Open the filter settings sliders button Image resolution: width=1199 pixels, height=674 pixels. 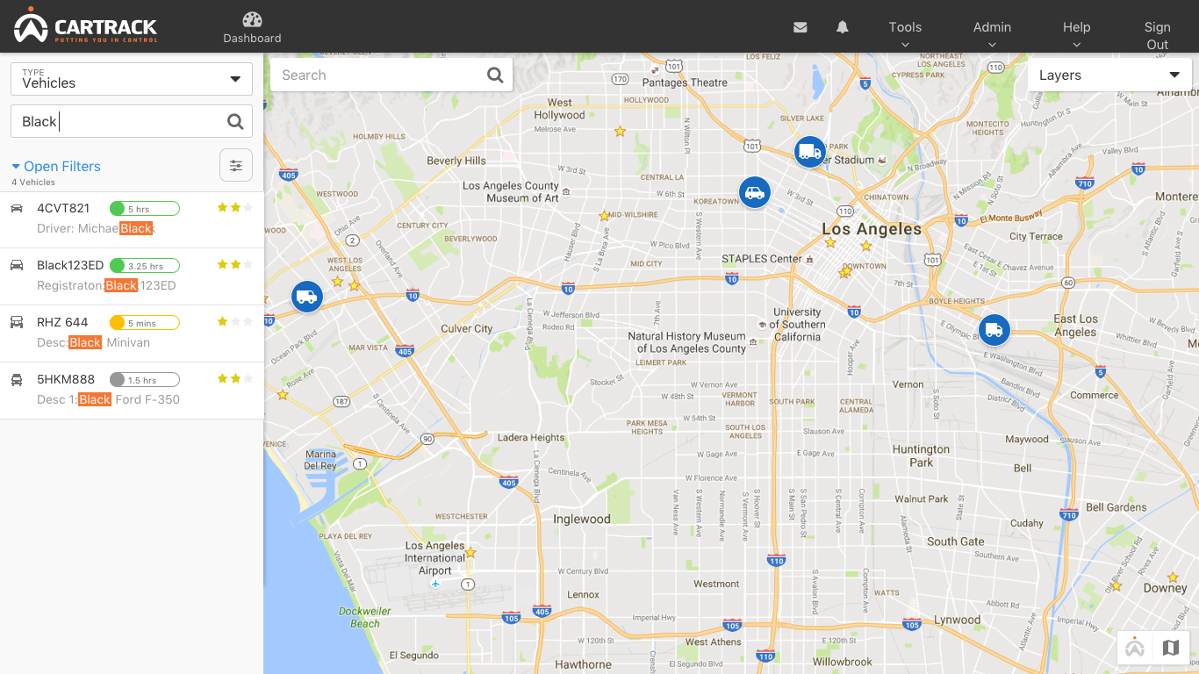[236, 165]
